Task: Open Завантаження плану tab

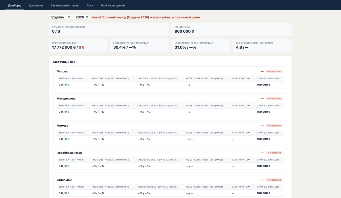Action: pos(68,5)
